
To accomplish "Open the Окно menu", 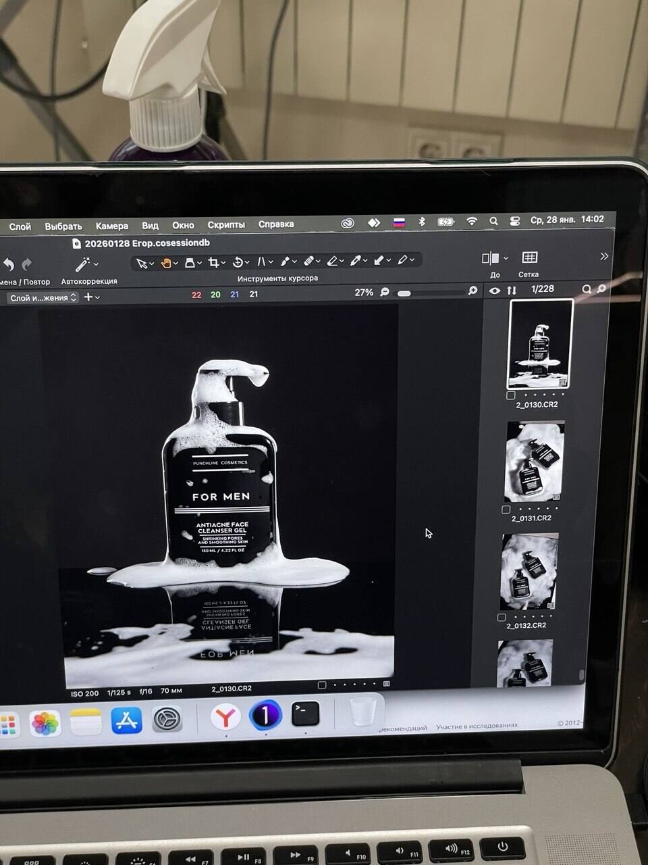I will point(183,225).
